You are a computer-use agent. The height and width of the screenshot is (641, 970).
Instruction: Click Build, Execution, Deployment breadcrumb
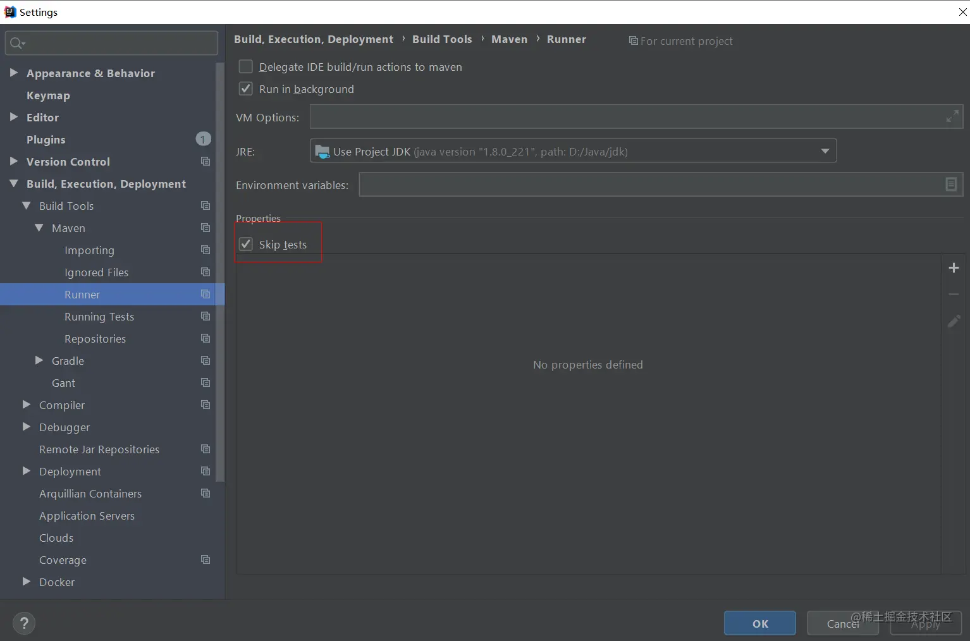coord(314,39)
